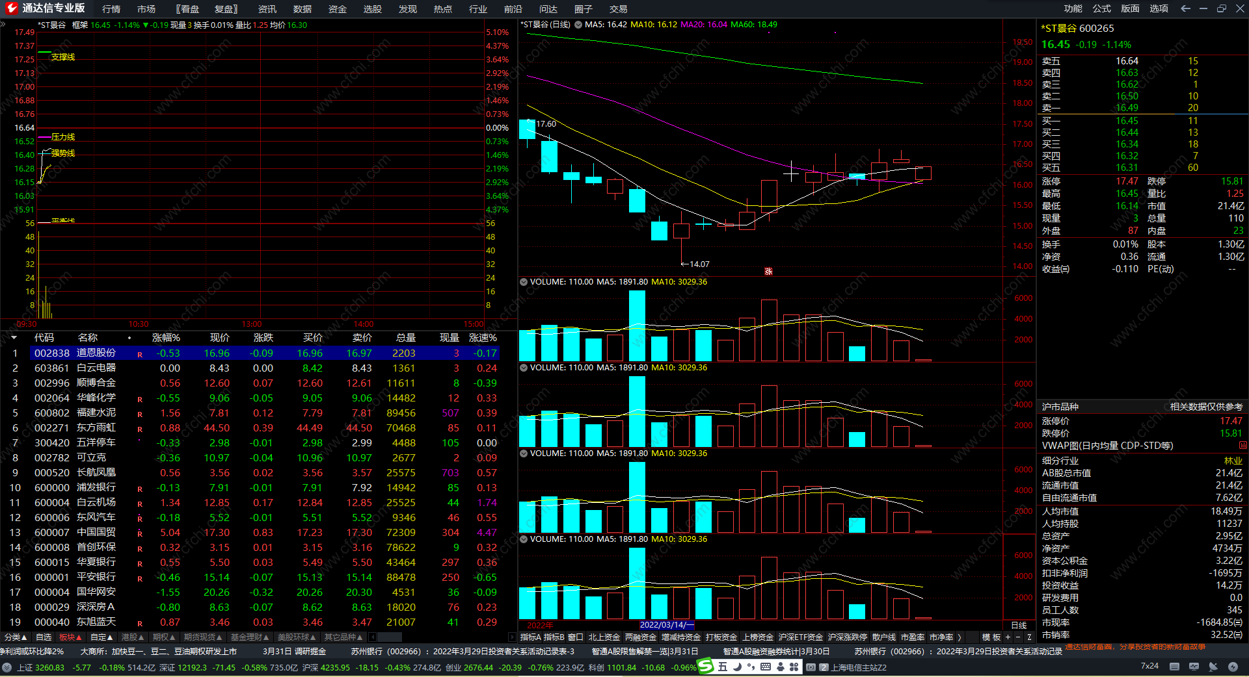
Task: Click the 涨幅% column header
Action: (x=166, y=338)
